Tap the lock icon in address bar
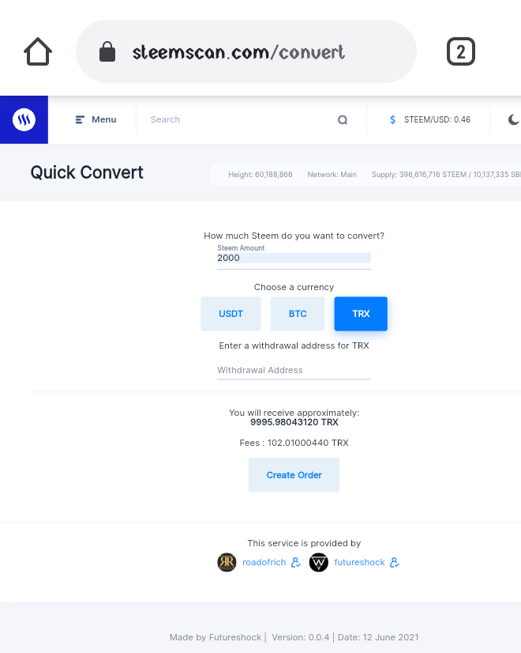The image size is (521, 653). (x=107, y=51)
